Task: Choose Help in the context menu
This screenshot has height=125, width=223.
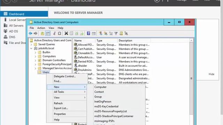Action: pos(67,120)
